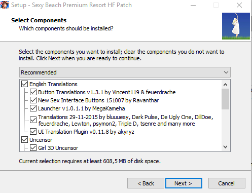The height and width of the screenshot is (193, 252).
Task: Click the component list scroll up arrow
Action: pos(225,85)
